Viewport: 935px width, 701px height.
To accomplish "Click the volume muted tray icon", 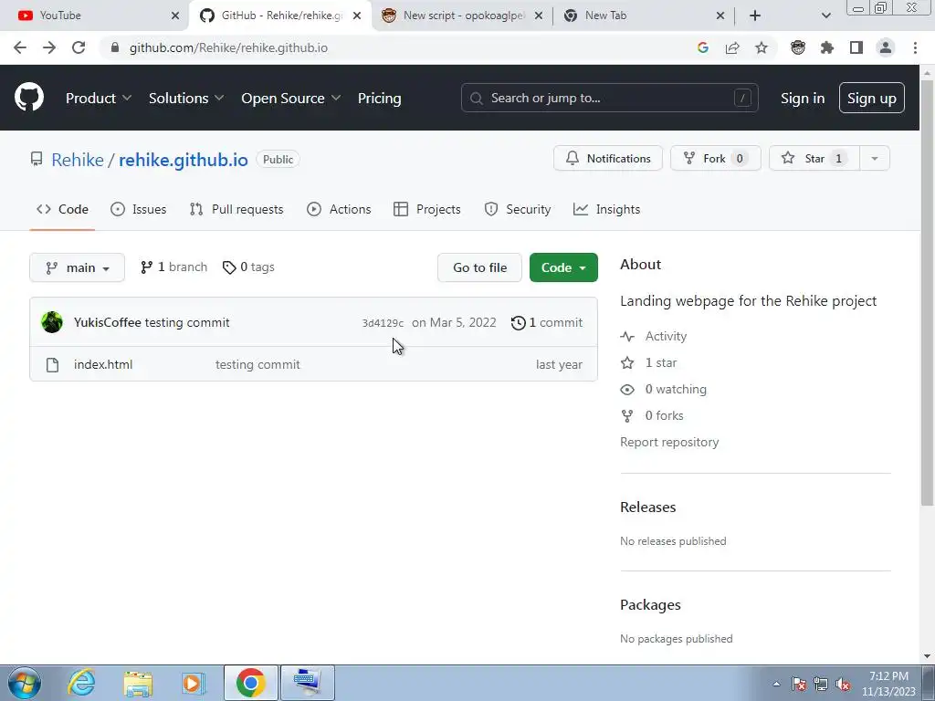I will point(843,684).
